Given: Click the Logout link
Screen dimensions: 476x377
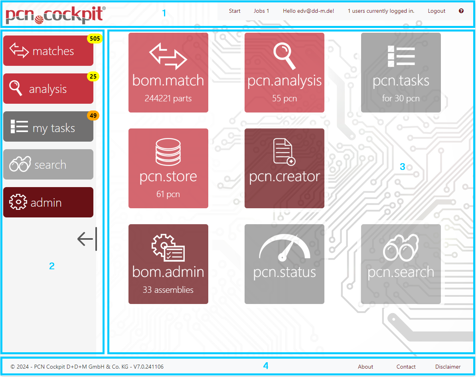Looking at the screenshot, I should click(436, 11).
